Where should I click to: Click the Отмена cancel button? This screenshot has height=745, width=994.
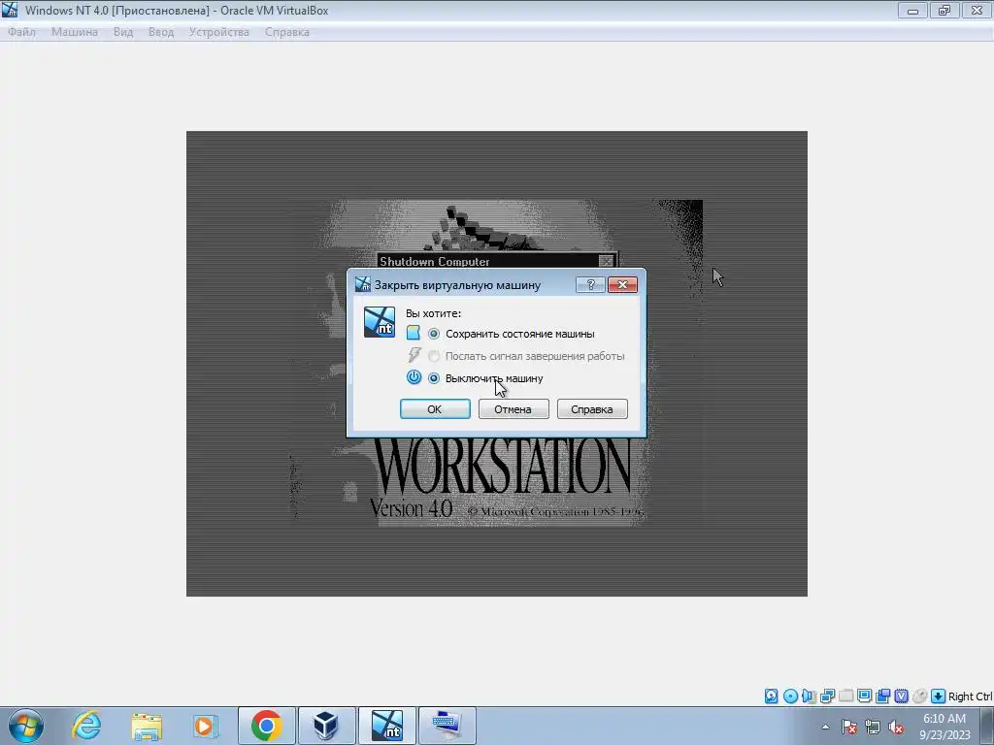514,409
